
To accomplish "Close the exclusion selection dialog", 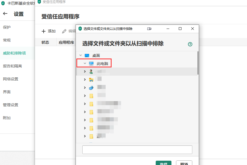I will click(193, 29).
